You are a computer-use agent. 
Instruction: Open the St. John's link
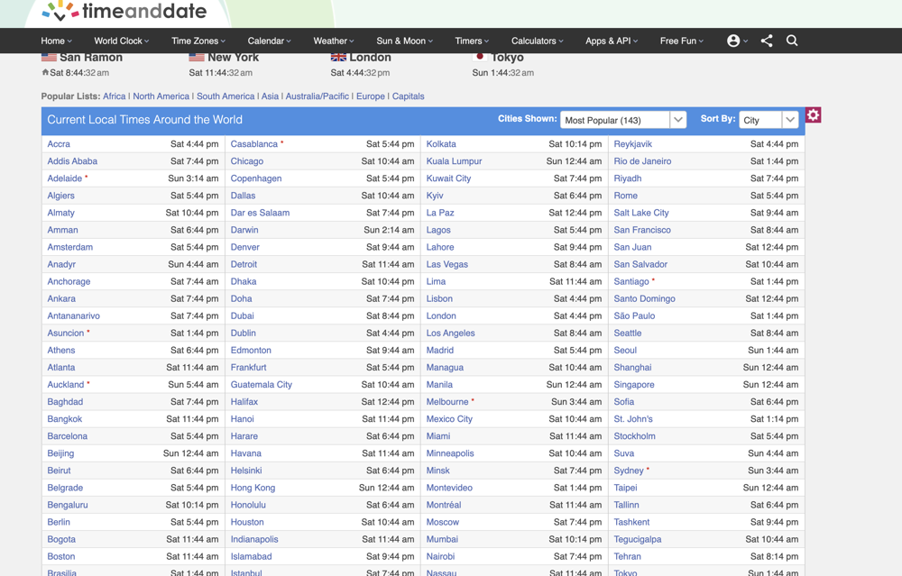633,419
